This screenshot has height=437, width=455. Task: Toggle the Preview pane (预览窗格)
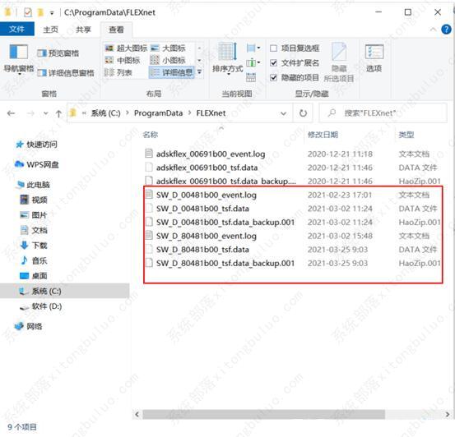[58, 53]
